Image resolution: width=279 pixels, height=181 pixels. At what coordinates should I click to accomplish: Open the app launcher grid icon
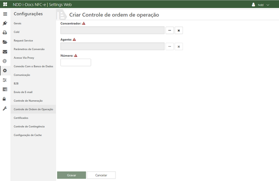pos(5,4)
